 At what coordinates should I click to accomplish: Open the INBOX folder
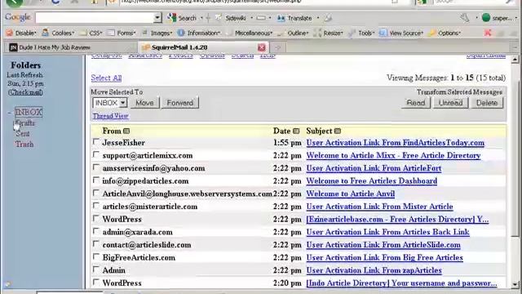click(x=29, y=112)
